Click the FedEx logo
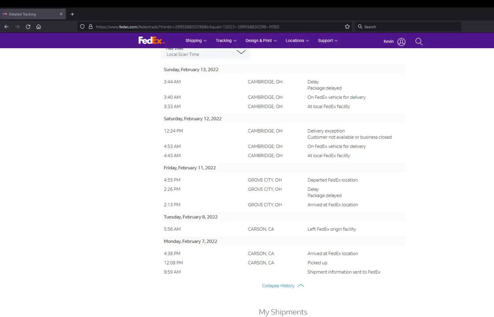The image size is (494, 317). tap(151, 41)
